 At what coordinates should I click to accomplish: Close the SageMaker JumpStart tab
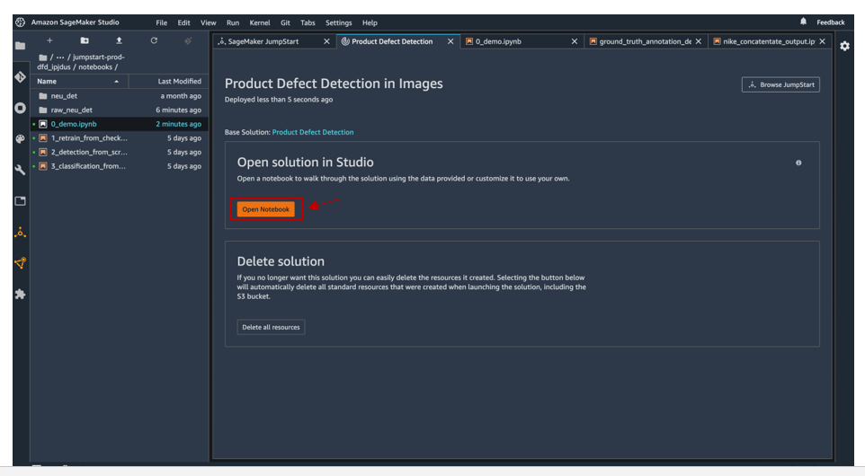coord(326,41)
